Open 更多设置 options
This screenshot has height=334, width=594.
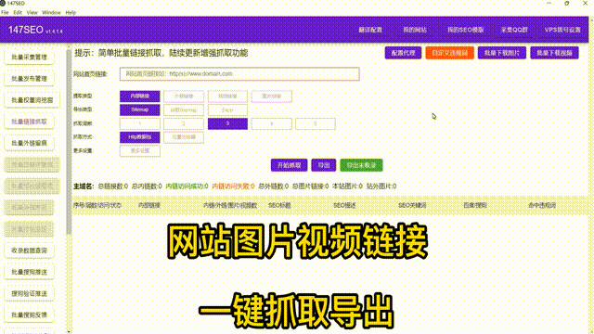(140, 150)
